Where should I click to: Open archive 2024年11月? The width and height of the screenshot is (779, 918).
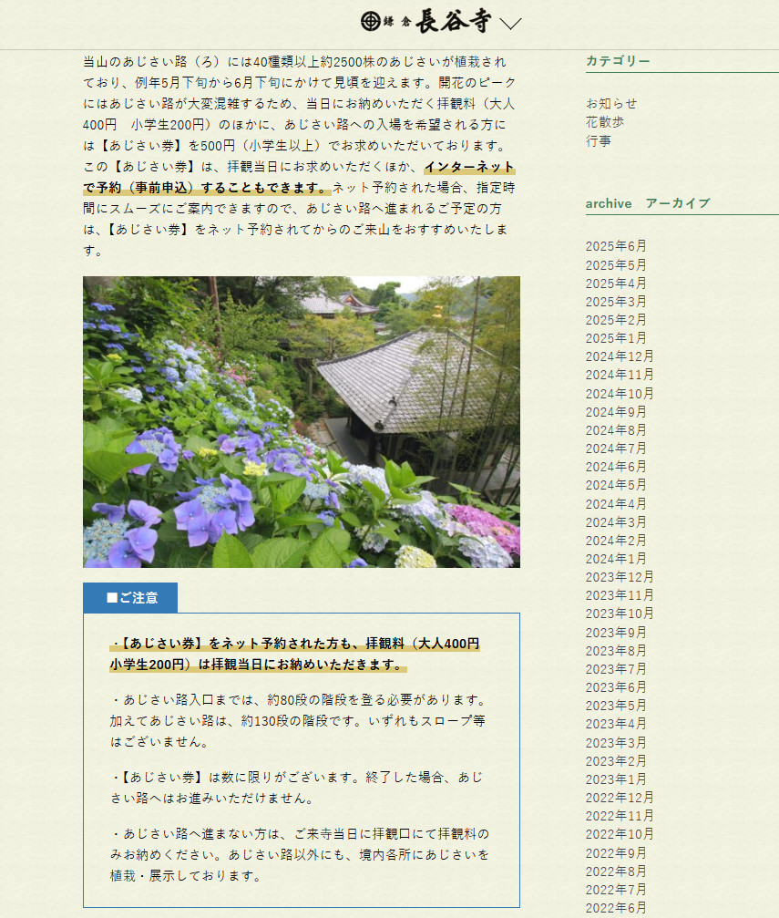(x=620, y=375)
